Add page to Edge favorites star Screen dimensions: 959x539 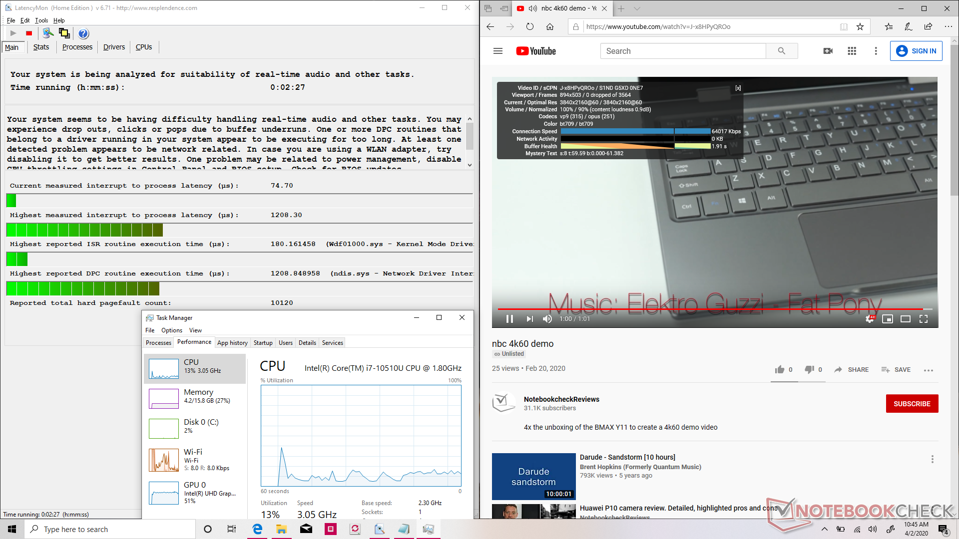[x=860, y=27]
